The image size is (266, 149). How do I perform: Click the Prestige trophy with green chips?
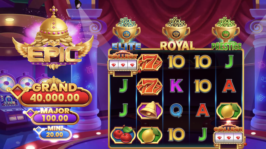click(226, 29)
